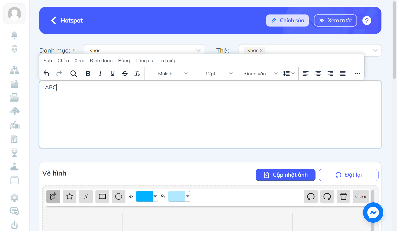Click the redo arrow in editor toolbar
The height and width of the screenshot is (231, 397).
click(x=59, y=73)
